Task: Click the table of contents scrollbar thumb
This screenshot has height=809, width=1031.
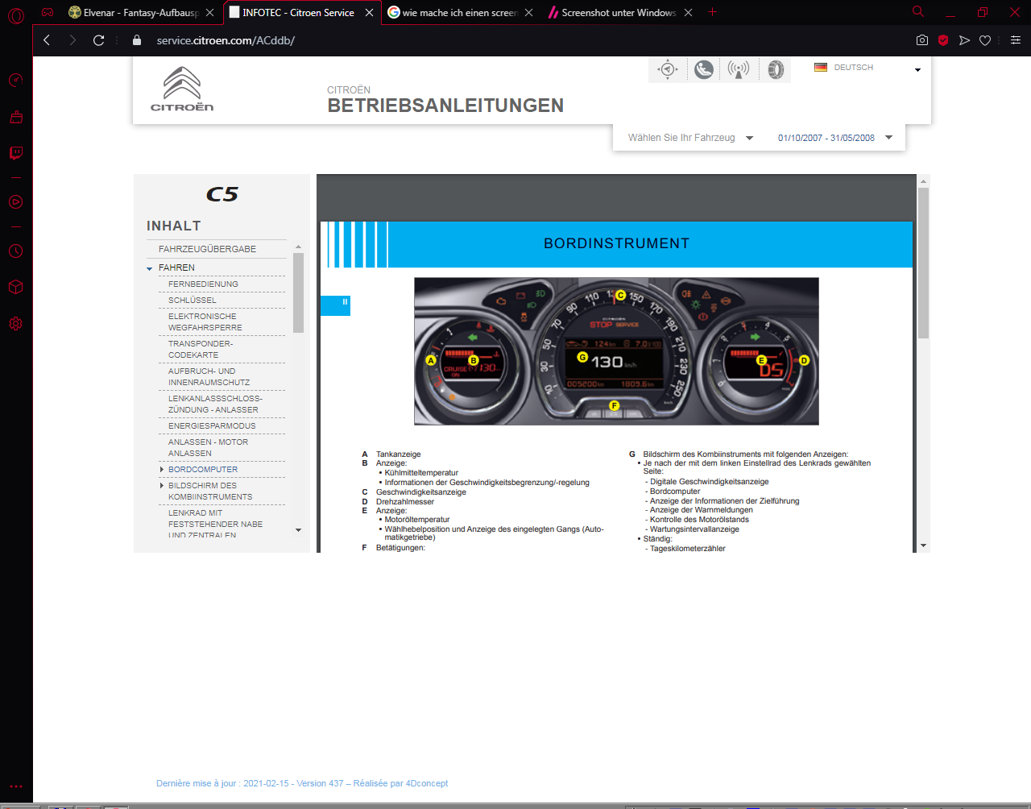Action: 298,292
